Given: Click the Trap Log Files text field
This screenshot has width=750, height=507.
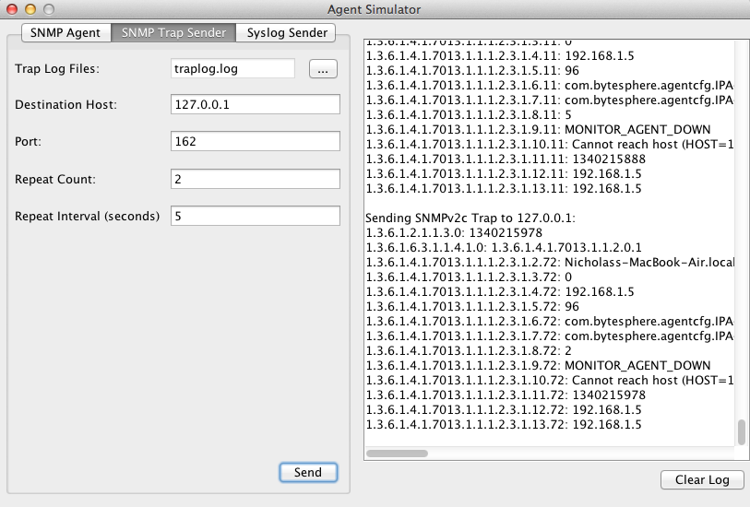Looking at the screenshot, I should (232, 68).
